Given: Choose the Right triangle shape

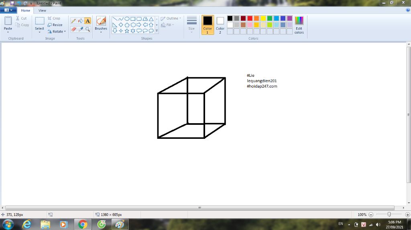Looking at the screenshot, I should [115, 25].
